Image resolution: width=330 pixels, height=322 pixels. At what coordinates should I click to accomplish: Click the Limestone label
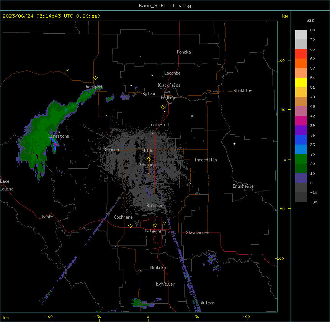tap(59, 136)
